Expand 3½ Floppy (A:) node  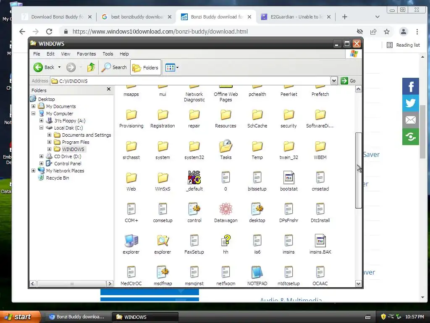click(41, 121)
